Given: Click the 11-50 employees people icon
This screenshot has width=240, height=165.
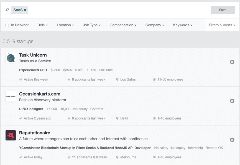Looking at the screenshot, I should coord(154,79).
